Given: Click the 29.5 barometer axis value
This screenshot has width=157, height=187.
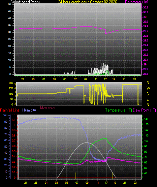Looking at the screenshot, I should [x=146, y=40].
